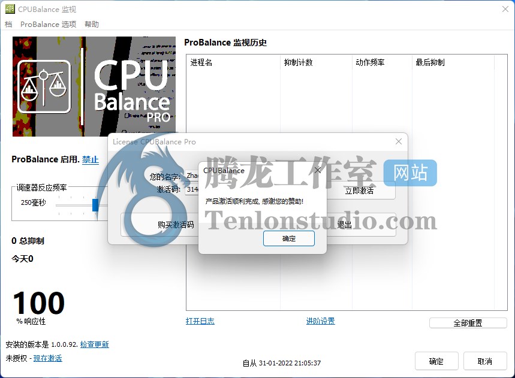This screenshot has width=515, height=378.
Task: Click 确定 in the activation success dialog
Action: 289,238
